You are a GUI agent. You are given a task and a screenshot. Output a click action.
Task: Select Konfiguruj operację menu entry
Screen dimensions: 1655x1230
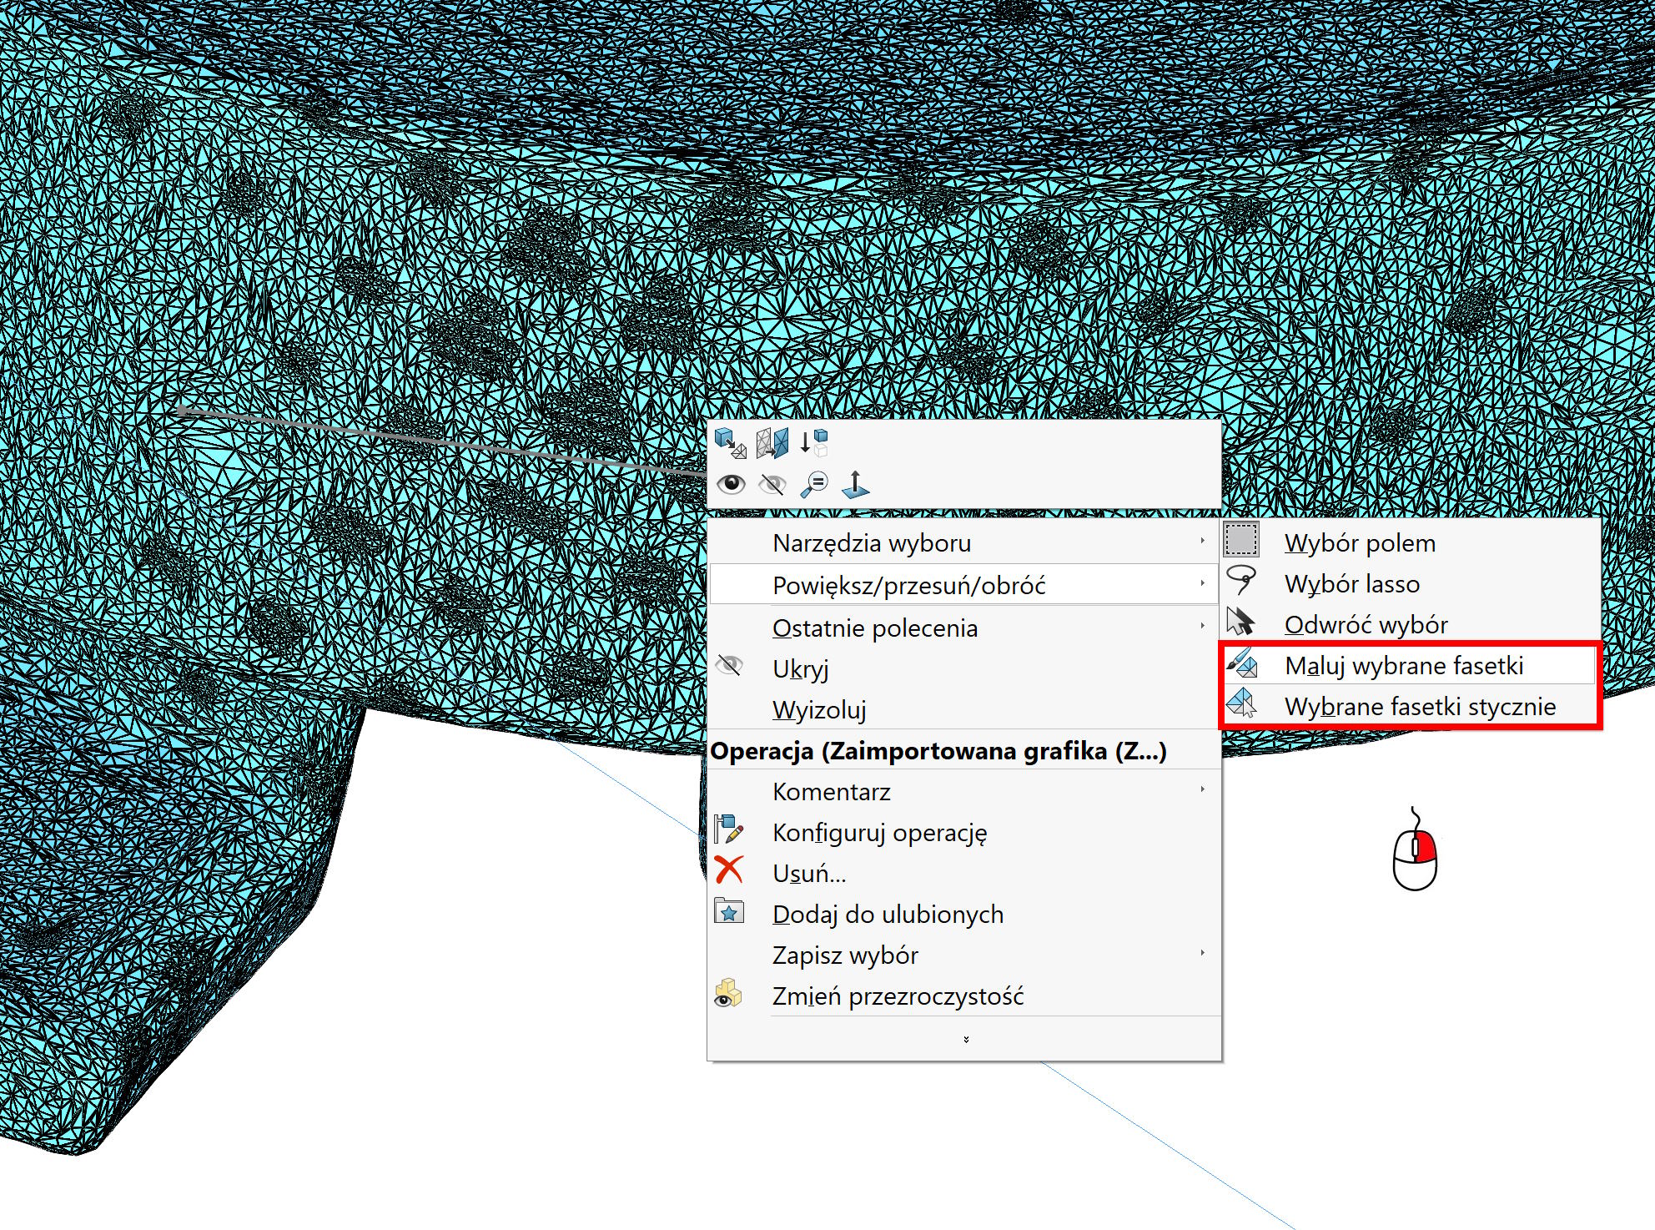[879, 833]
